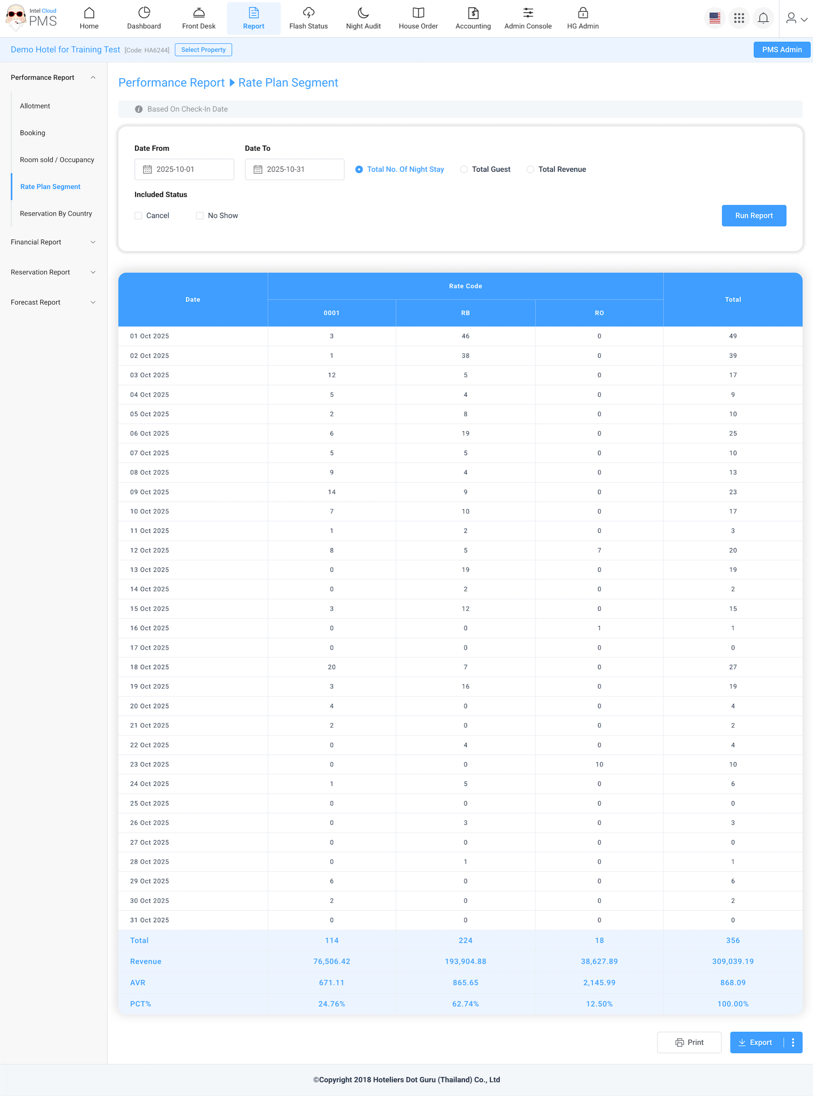The height and width of the screenshot is (1096, 813).
Task: Click the Night Audit moon icon
Action: pos(363,13)
